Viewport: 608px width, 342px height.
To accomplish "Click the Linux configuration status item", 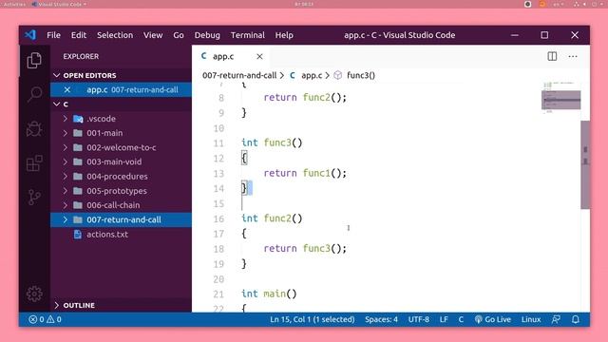I will [x=530, y=319].
